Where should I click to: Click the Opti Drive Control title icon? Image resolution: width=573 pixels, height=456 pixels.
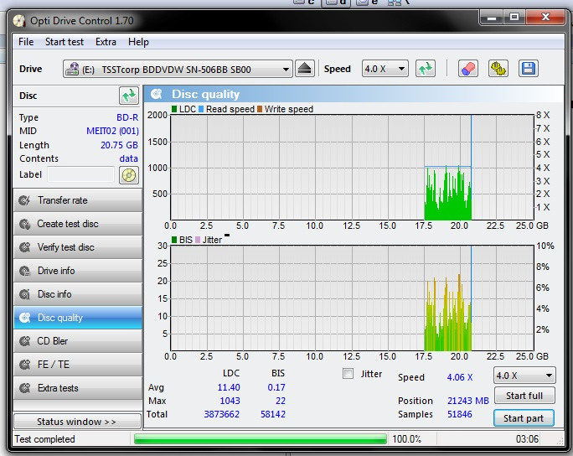18,21
